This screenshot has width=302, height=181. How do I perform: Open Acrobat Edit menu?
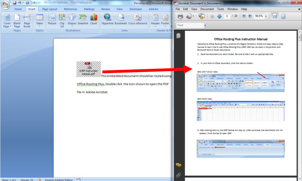click(186, 9)
